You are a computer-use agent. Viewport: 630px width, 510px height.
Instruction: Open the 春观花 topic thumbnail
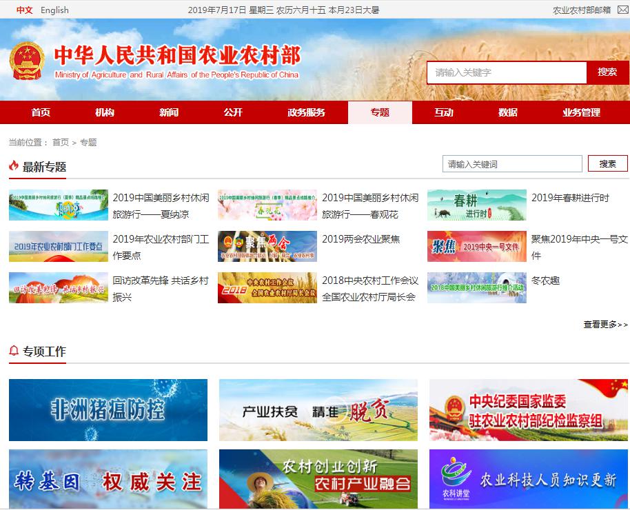[267, 205]
